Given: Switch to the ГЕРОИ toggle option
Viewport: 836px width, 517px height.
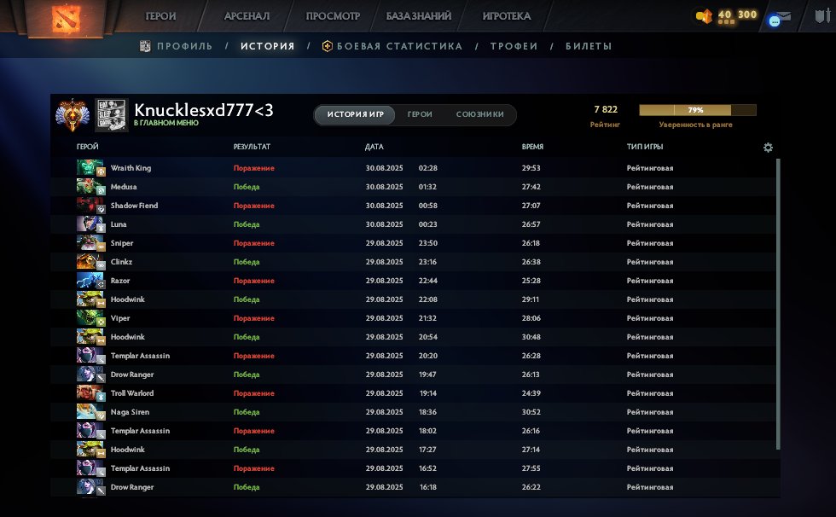Looking at the screenshot, I should pyautogui.click(x=420, y=114).
